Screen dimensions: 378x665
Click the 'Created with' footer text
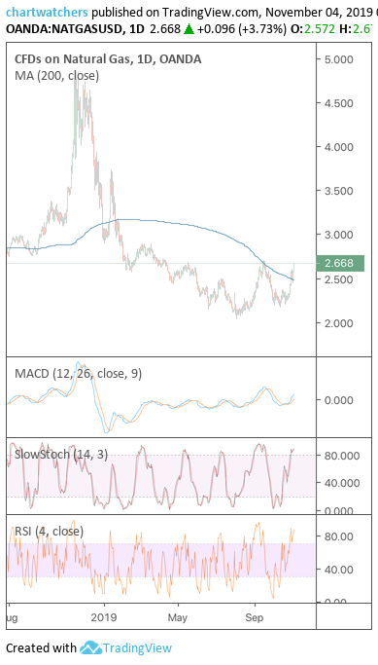coord(42,648)
